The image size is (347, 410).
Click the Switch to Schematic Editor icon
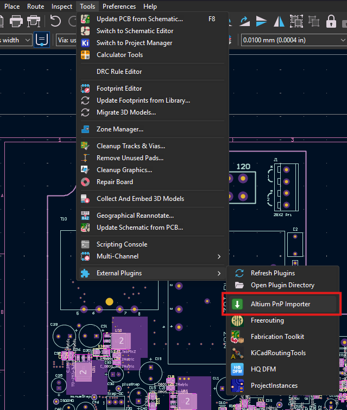coord(85,31)
